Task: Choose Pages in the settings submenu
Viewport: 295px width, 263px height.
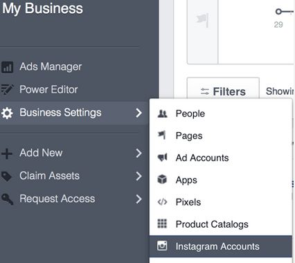Action: pos(221,136)
